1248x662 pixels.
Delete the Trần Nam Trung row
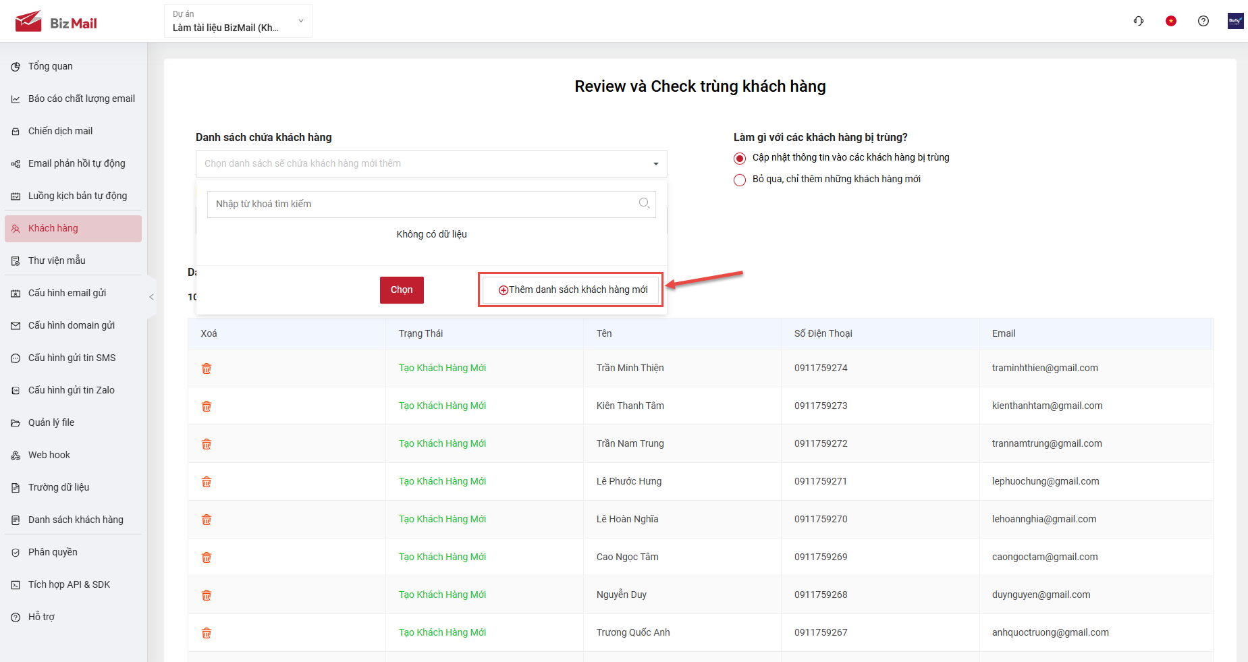207,444
